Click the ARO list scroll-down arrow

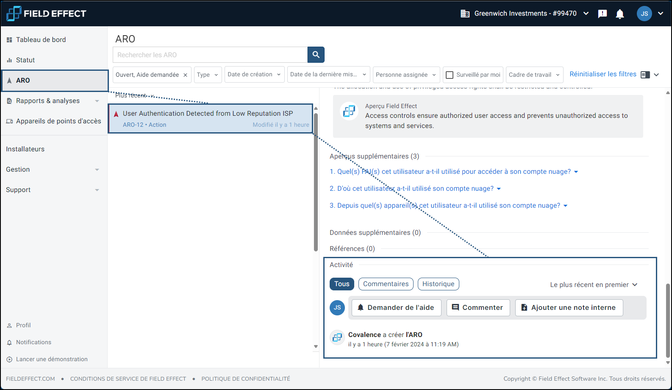[x=316, y=346]
